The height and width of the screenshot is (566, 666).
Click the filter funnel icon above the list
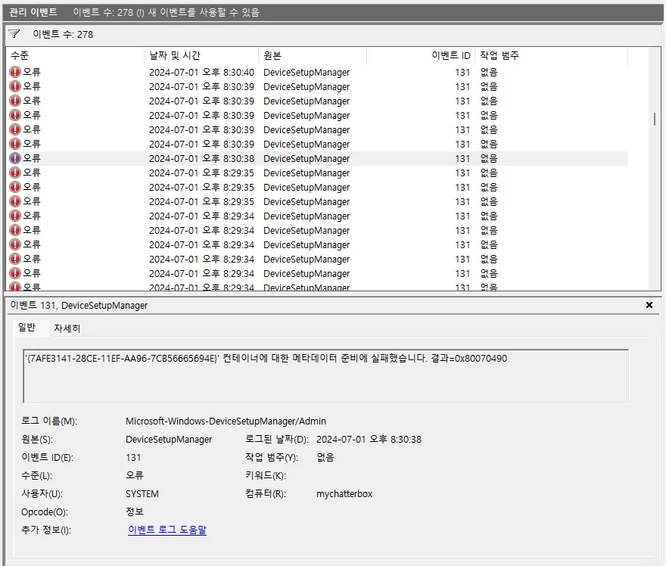[x=14, y=34]
